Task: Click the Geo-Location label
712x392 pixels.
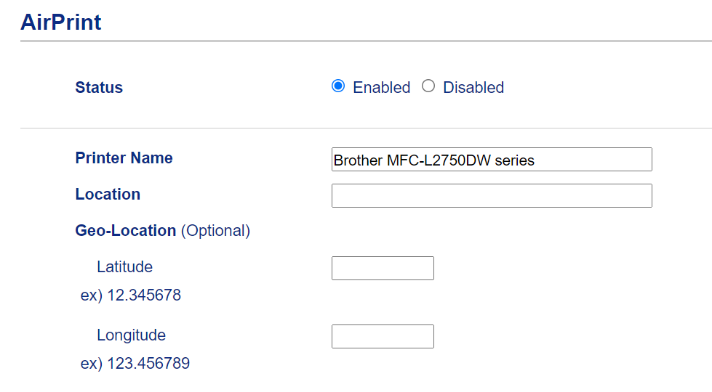Action: 125,231
